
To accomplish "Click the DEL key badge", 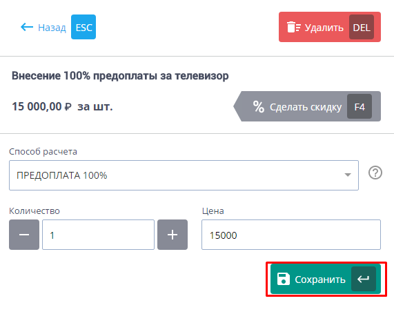I will point(362,27).
